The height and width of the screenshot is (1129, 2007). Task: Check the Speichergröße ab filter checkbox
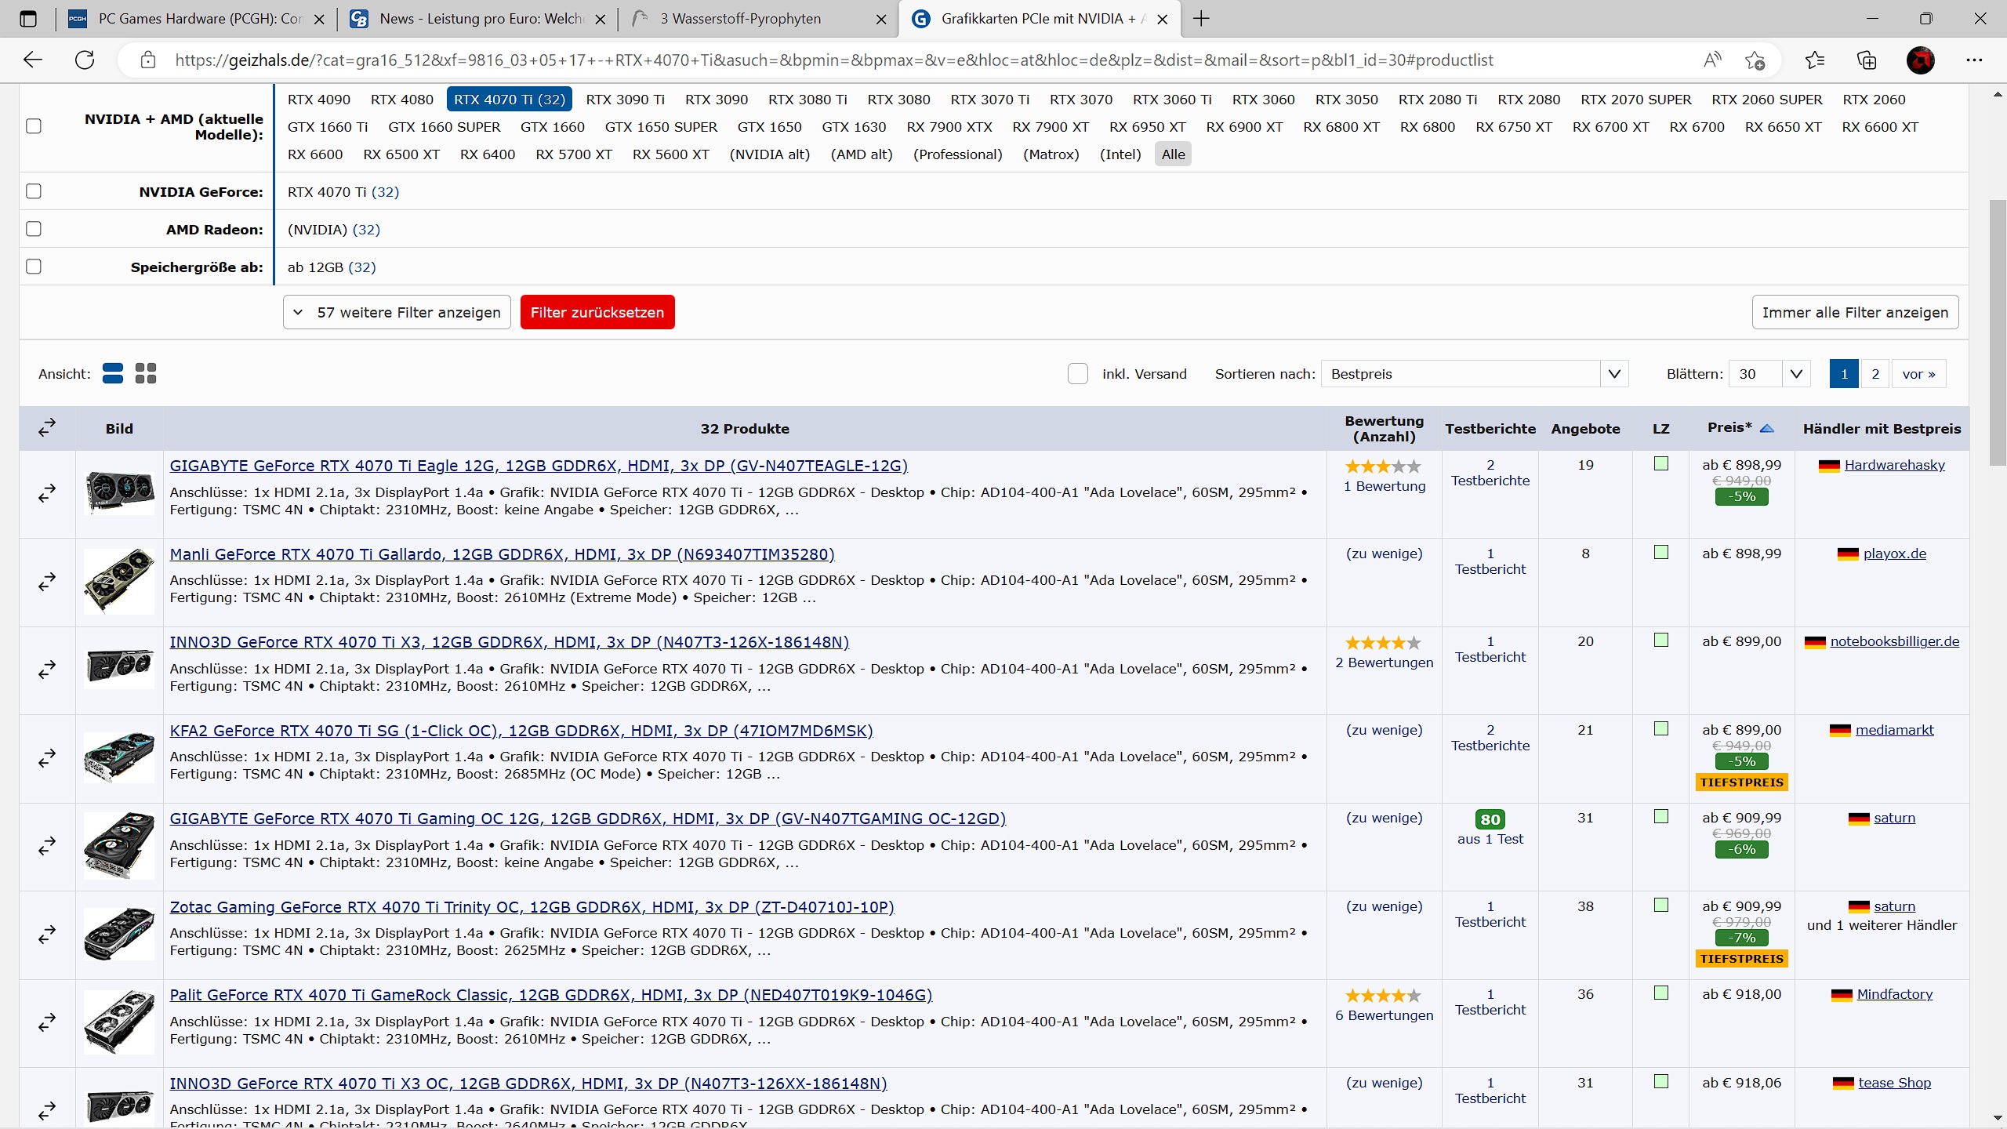click(34, 267)
